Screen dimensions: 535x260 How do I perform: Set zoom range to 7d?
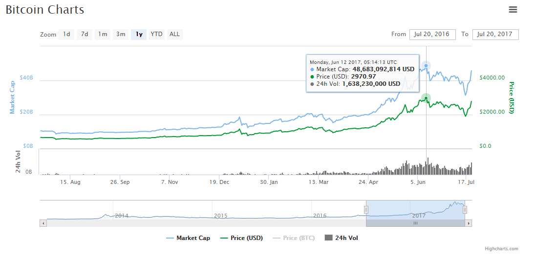[85, 35]
